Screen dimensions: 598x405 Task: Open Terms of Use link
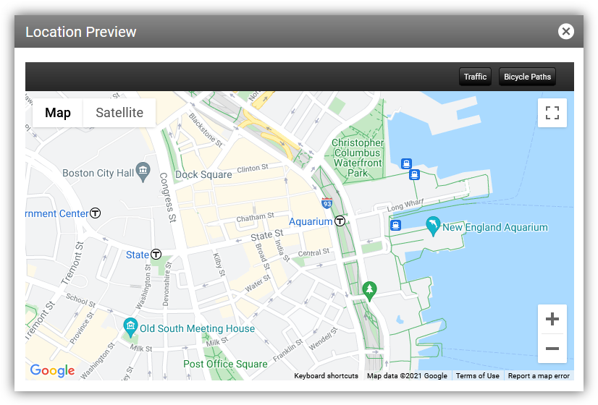tap(478, 375)
